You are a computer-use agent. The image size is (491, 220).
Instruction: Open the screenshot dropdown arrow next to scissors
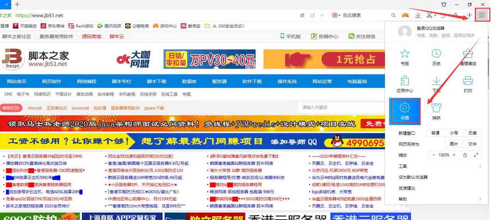pos(435,16)
